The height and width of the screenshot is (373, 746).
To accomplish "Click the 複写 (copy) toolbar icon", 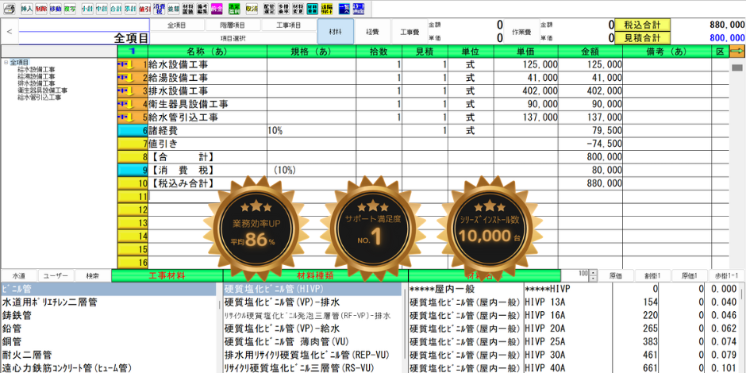I will (x=69, y=8).
